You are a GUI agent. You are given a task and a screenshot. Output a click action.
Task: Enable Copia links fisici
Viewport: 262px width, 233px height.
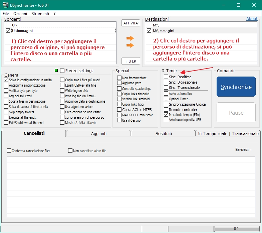pyautogui.click(x=119, y=104)
